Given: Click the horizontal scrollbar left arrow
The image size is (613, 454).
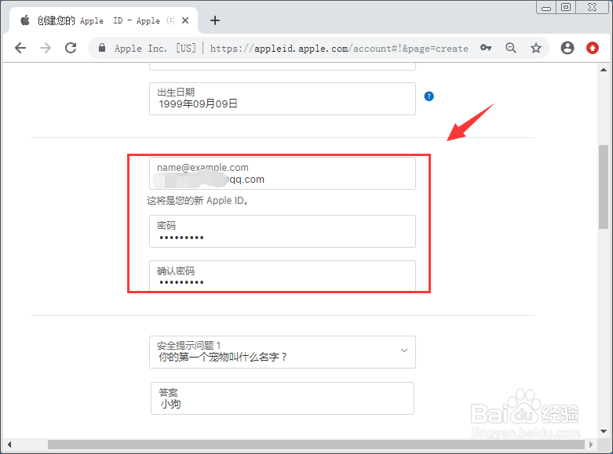Looking at the screenshot, I should tap(9, 445).
